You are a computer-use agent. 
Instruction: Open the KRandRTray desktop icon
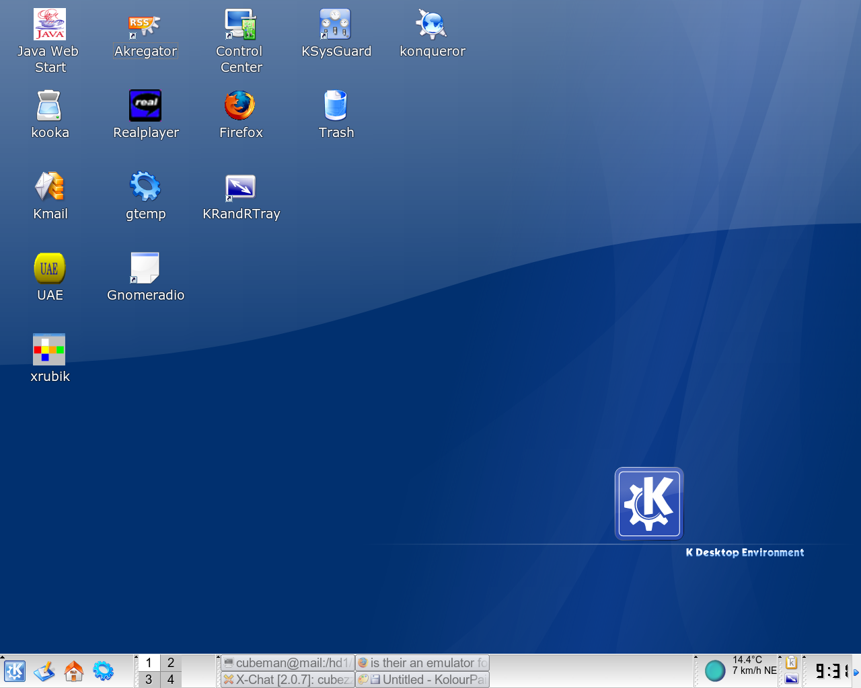click(x=240, y=187)
